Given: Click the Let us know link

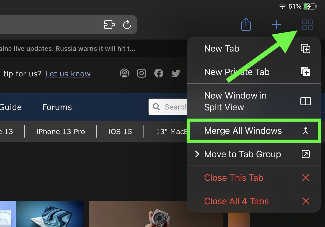Looking at the screenshot, I should coord(68,74).
